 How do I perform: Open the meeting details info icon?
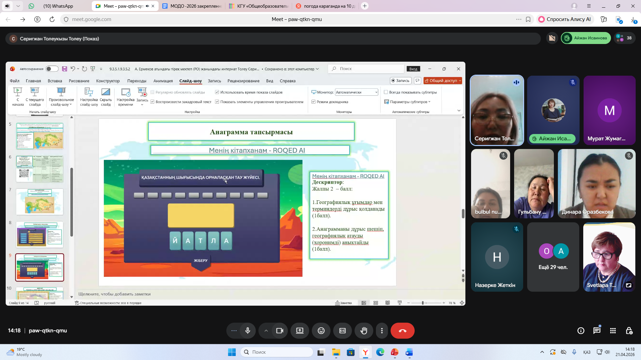tap(581, 331)
